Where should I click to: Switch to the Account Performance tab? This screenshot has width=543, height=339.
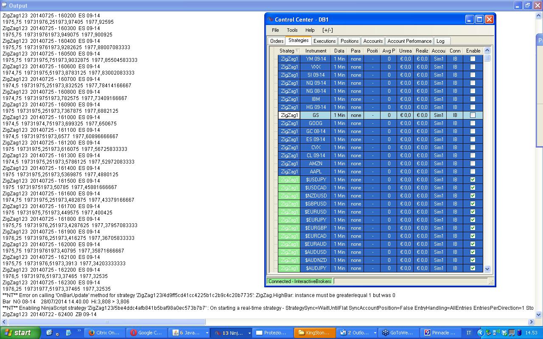pyautogui.click(x=409, y=41)
